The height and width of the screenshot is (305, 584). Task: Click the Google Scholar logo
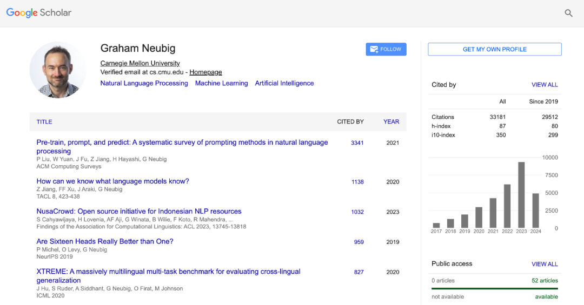click(39, 12)
